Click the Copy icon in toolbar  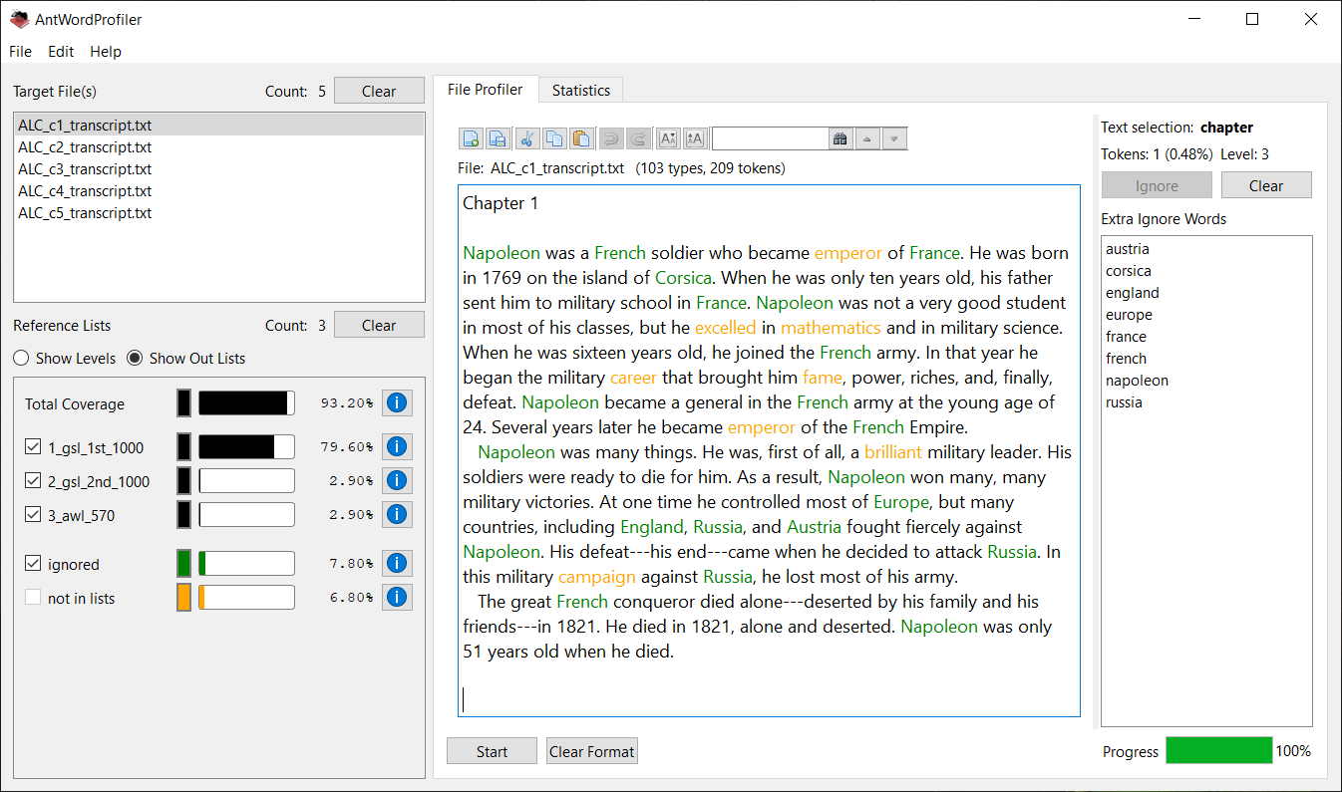point(554,139)
